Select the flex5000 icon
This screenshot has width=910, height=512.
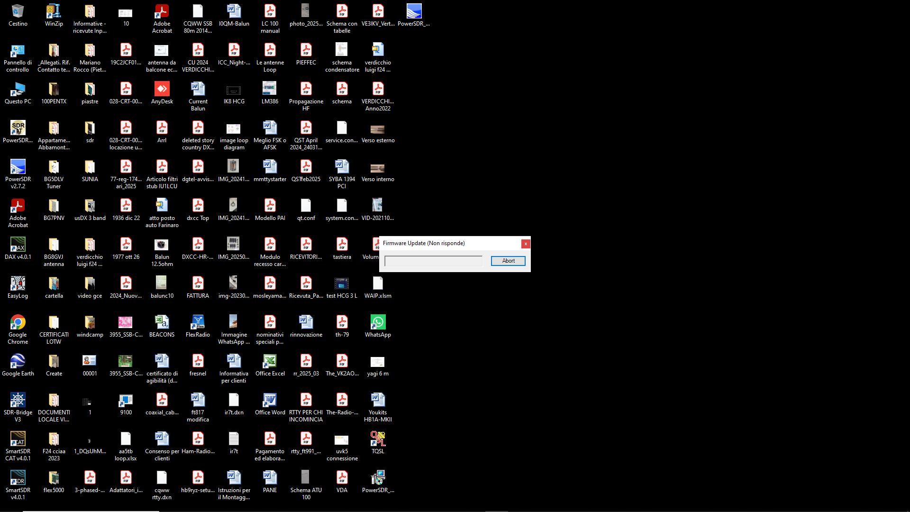(54, 482)
